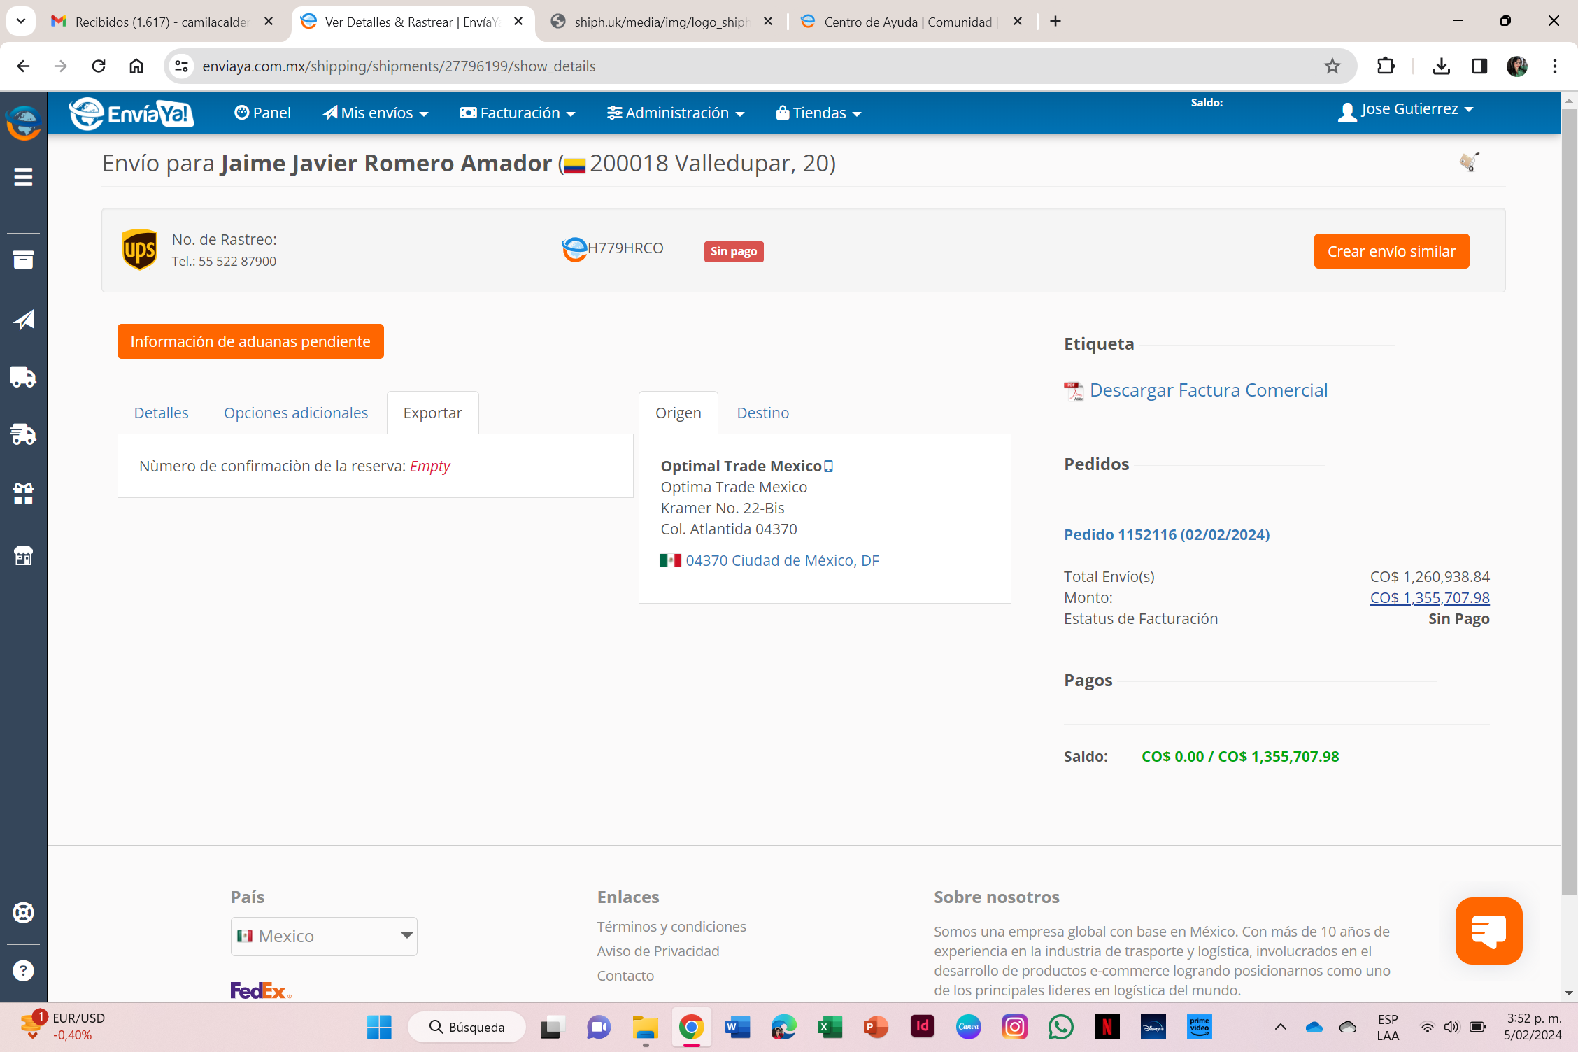Open the question mark help icon

click(23, 971)
